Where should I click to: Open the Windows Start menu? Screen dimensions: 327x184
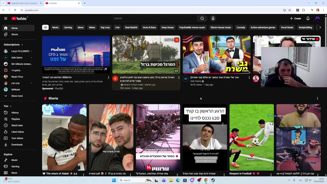click(x=114, y=180)
